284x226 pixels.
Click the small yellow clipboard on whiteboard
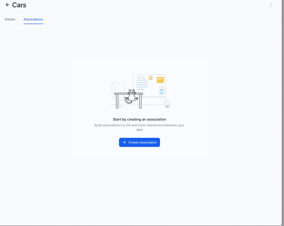[151, 78]
